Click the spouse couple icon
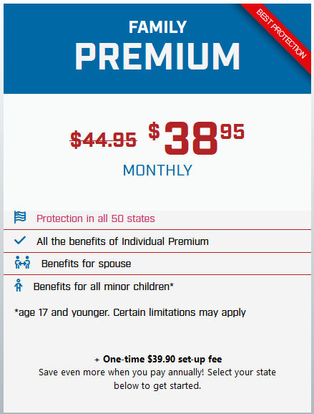This screenshot has height=414, width=314. point(22,262)
